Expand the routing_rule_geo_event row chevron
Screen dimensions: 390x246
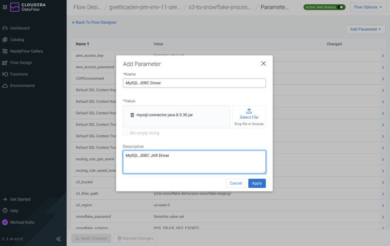click(383, 159)
